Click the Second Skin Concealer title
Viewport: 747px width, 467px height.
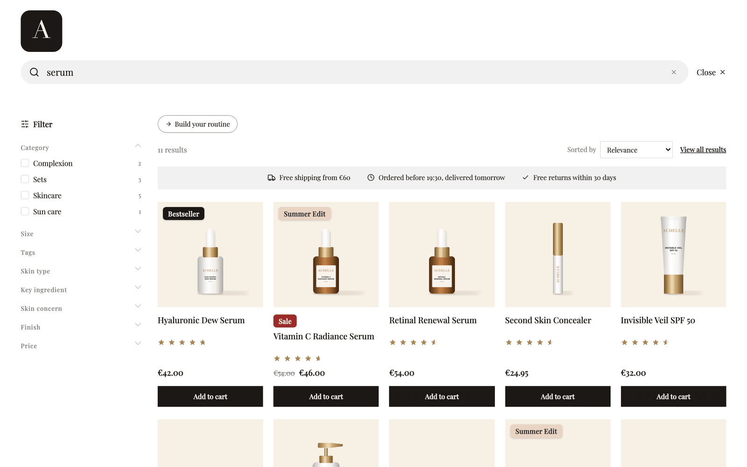tap(548, 320)
